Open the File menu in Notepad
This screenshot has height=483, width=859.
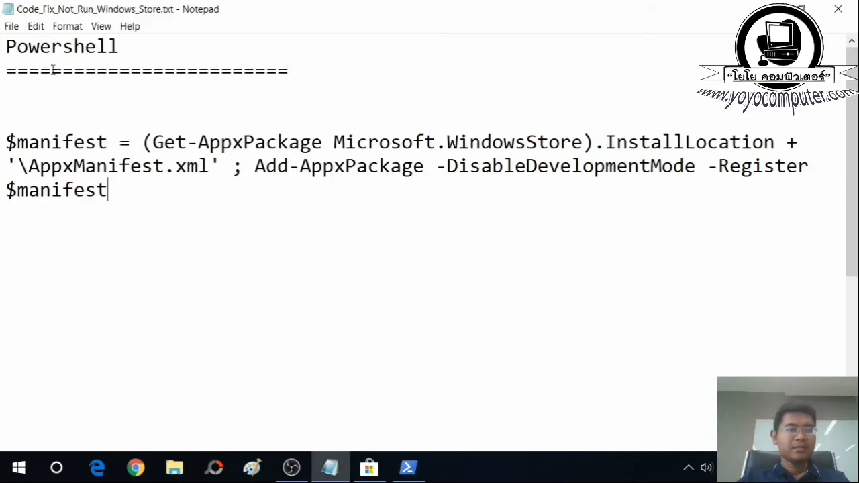[11, 25]
